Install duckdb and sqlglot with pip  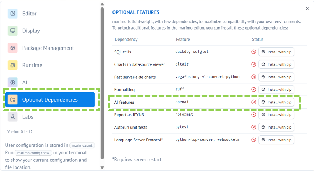(276, 52)
